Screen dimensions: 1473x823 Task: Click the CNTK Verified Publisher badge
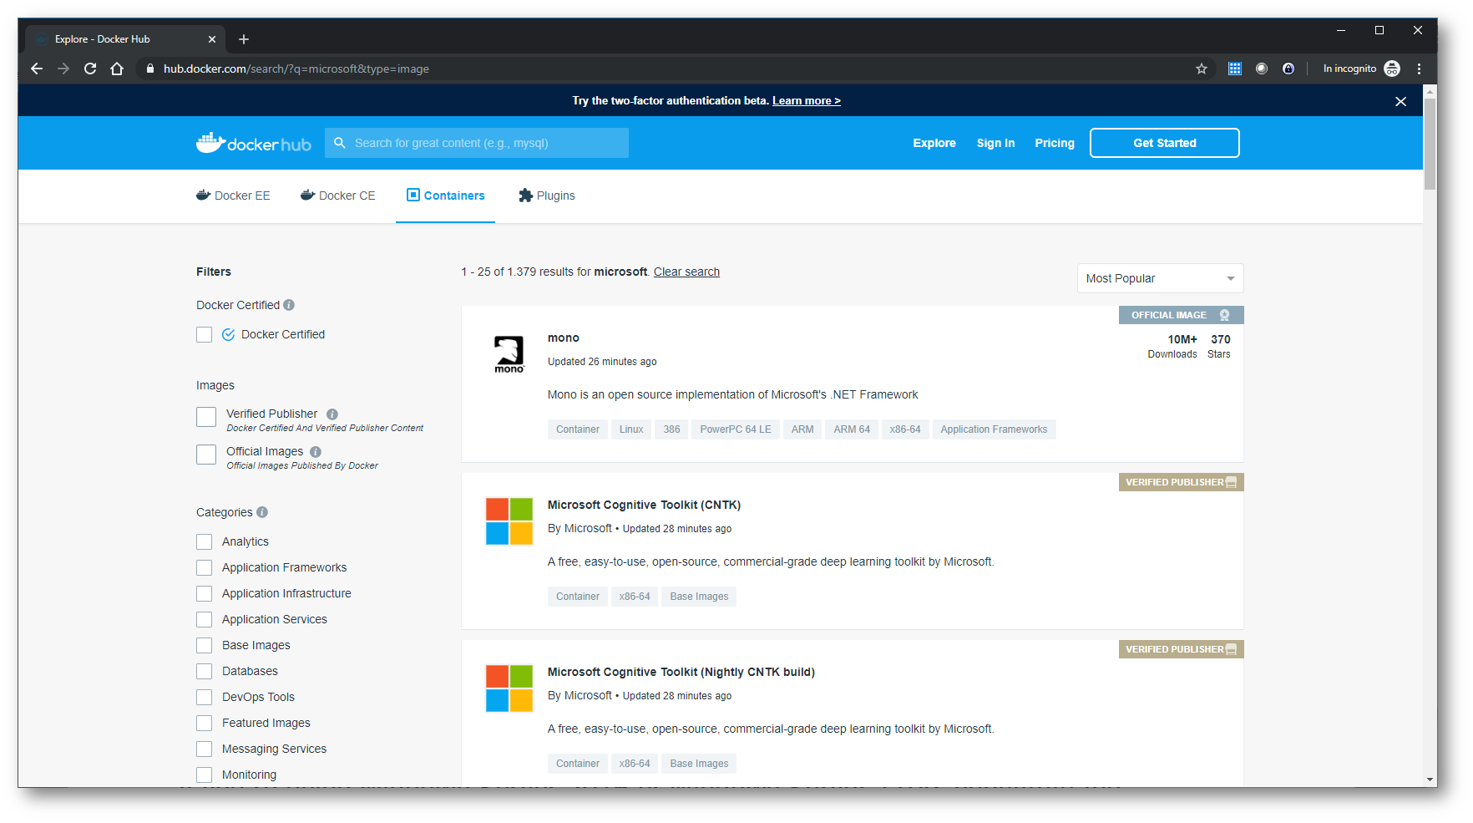click(1181, 482)
